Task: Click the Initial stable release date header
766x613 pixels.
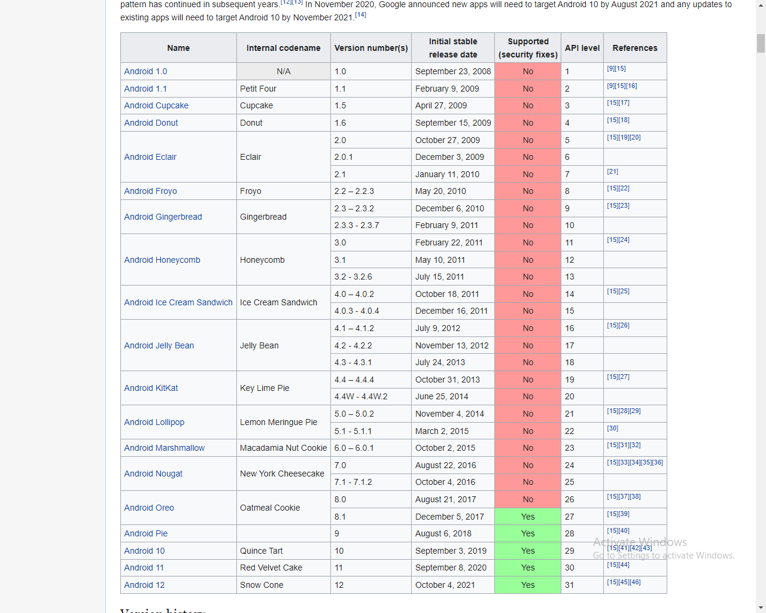Action: pos(453,48)
